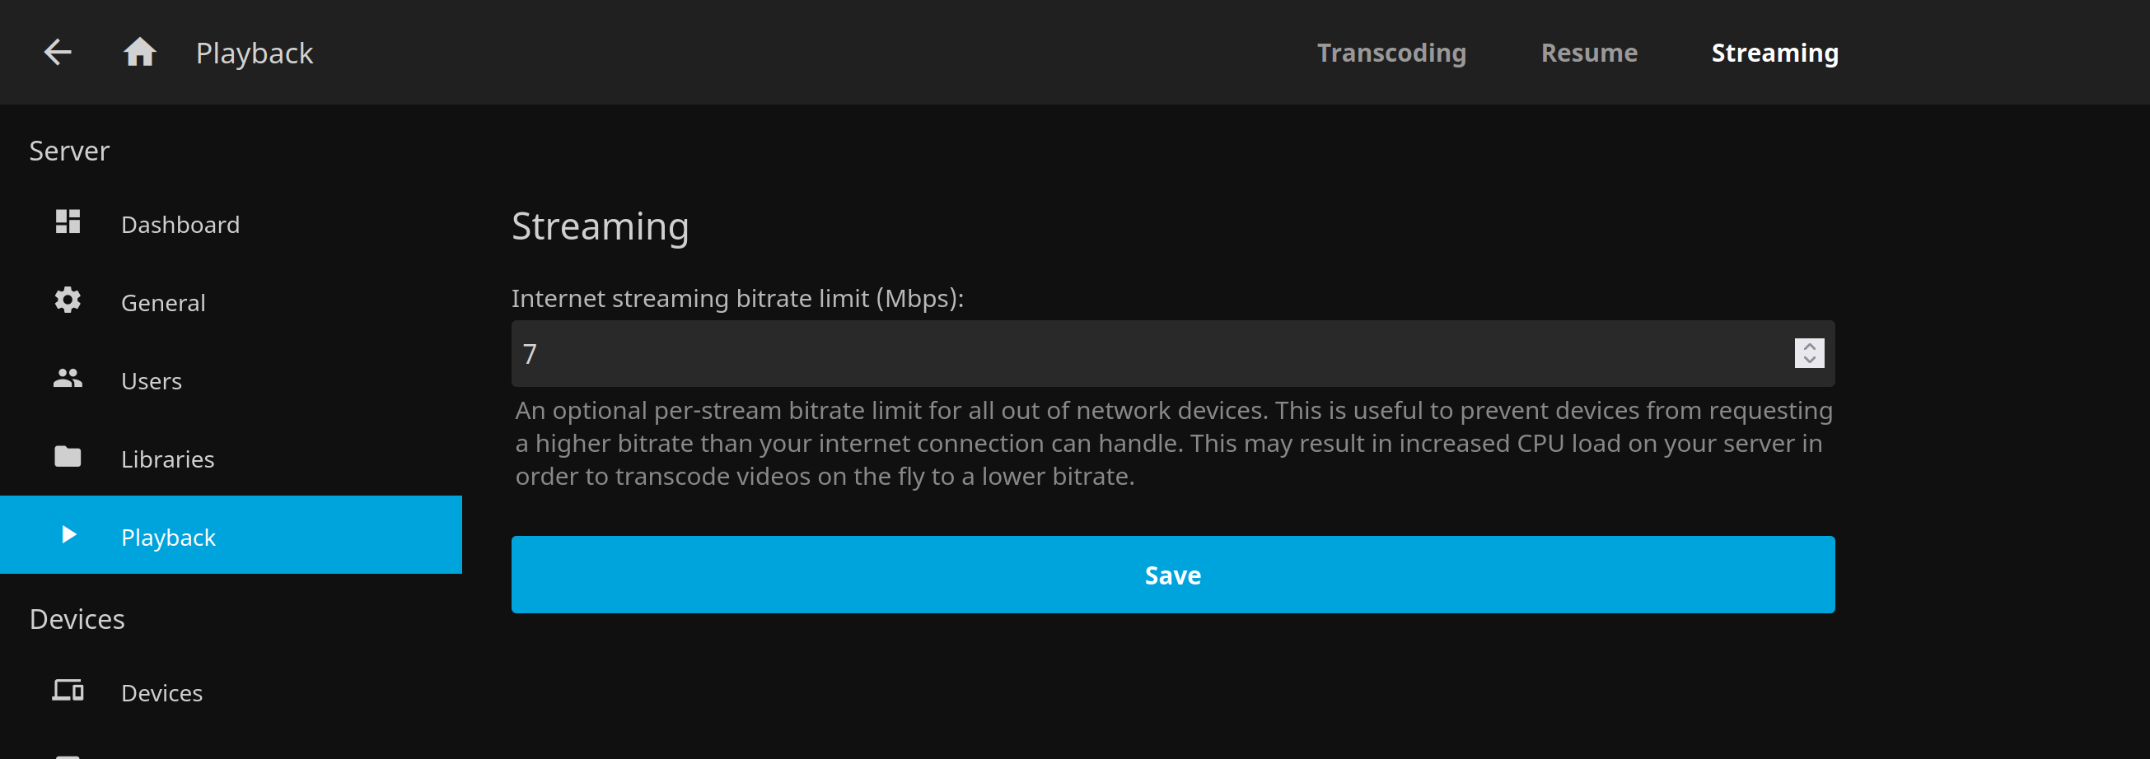The height and width of the screenshot is (759, 2150).
Task: Navigate to Users text link in sidebar
Action: click(x=151, y=381)
